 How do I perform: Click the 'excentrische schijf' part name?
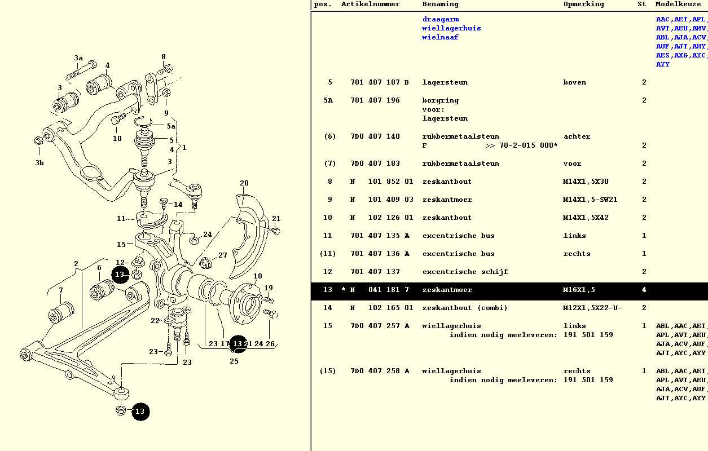tap(465, 272)
